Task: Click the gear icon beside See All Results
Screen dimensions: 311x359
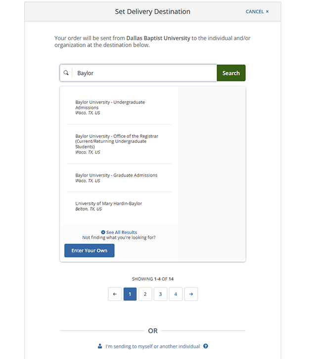Action: [x=103, y=232]
